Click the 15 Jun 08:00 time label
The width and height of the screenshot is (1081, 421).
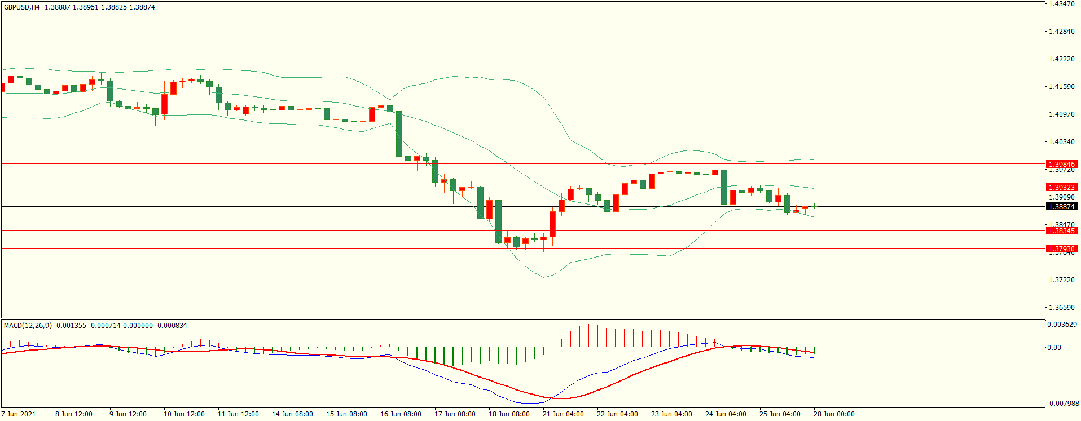tap(346, 414)
